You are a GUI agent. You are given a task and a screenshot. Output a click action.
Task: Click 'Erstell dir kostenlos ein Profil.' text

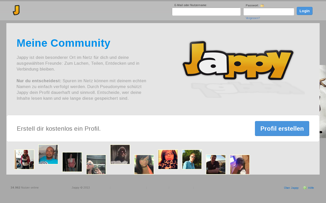59,129
